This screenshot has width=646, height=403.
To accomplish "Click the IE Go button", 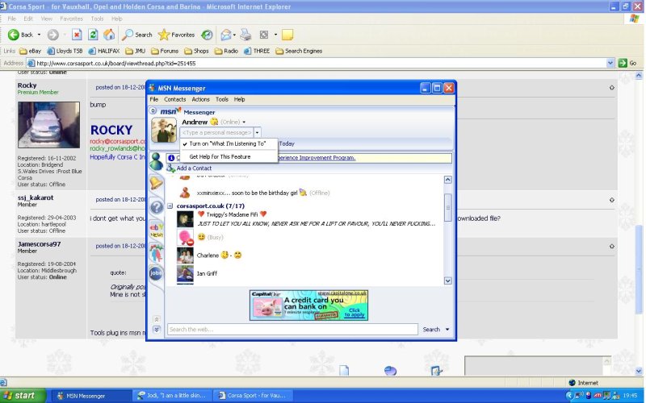I will click(x=627, y=63).
